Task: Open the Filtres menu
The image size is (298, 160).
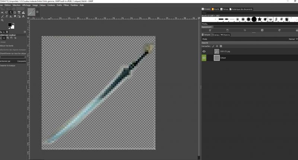Action: click(66, 5)
